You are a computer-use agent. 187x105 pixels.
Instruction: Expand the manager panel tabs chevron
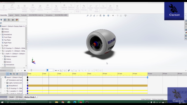pos(26,20)
